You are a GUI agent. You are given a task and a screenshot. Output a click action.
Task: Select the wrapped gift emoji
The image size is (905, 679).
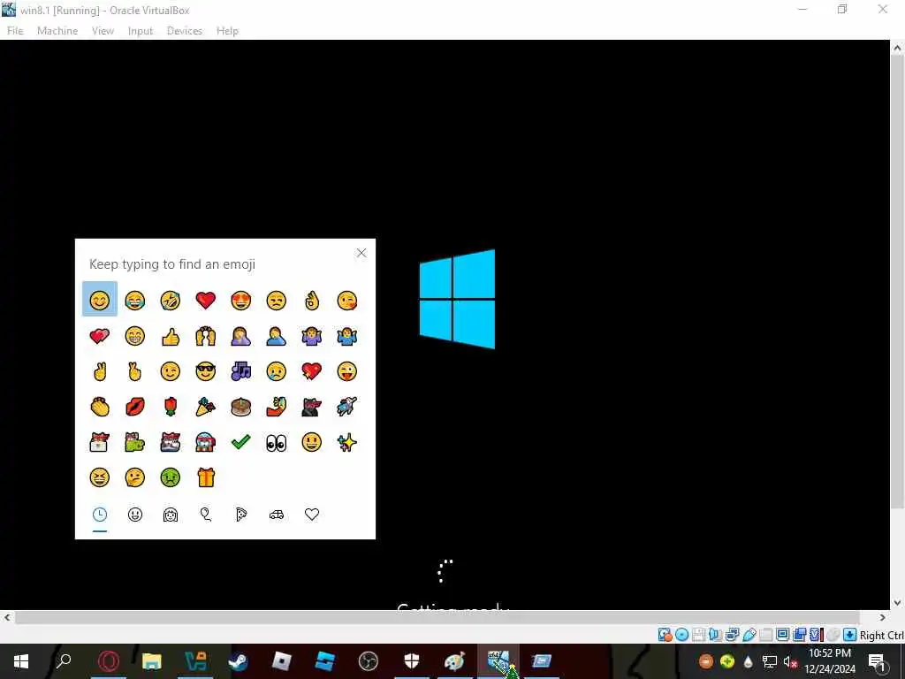pyautogui.click(x=205, y=477)
